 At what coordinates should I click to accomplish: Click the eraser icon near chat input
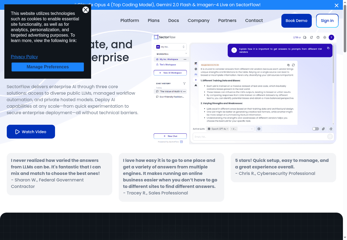click(331, 129)
